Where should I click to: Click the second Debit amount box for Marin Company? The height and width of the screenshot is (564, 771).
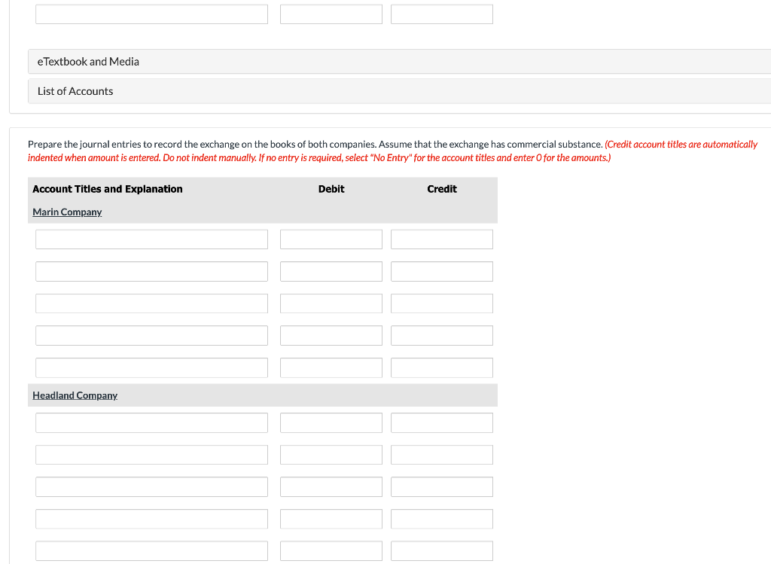click(331, 271)
